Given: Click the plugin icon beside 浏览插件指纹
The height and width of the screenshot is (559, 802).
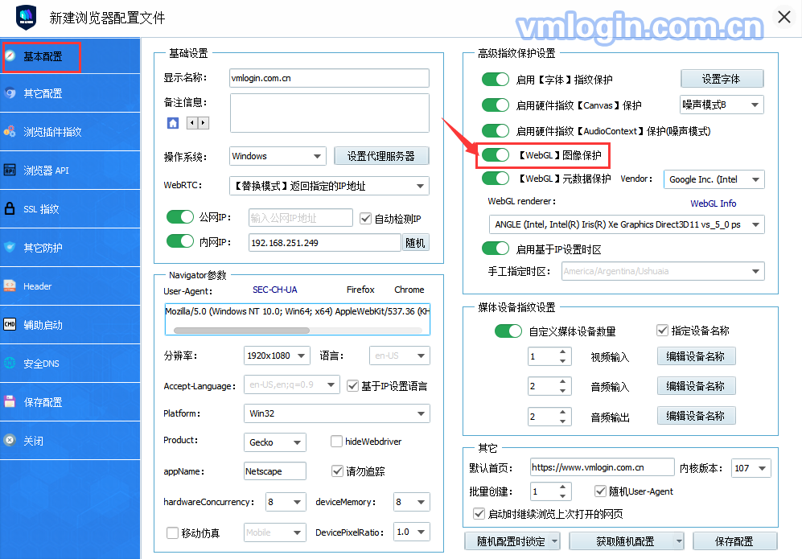Looking at the screenshot, I should 10,131.
